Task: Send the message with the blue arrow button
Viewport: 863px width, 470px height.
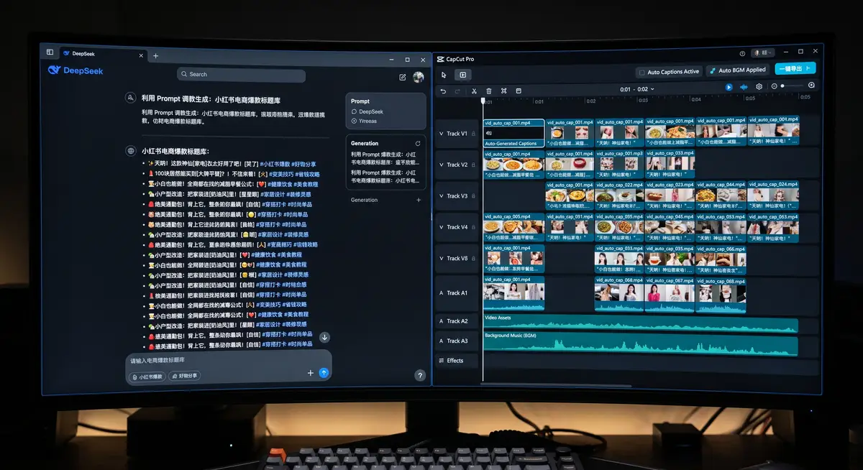Action: pyautogui.click(x=324, y=373)
